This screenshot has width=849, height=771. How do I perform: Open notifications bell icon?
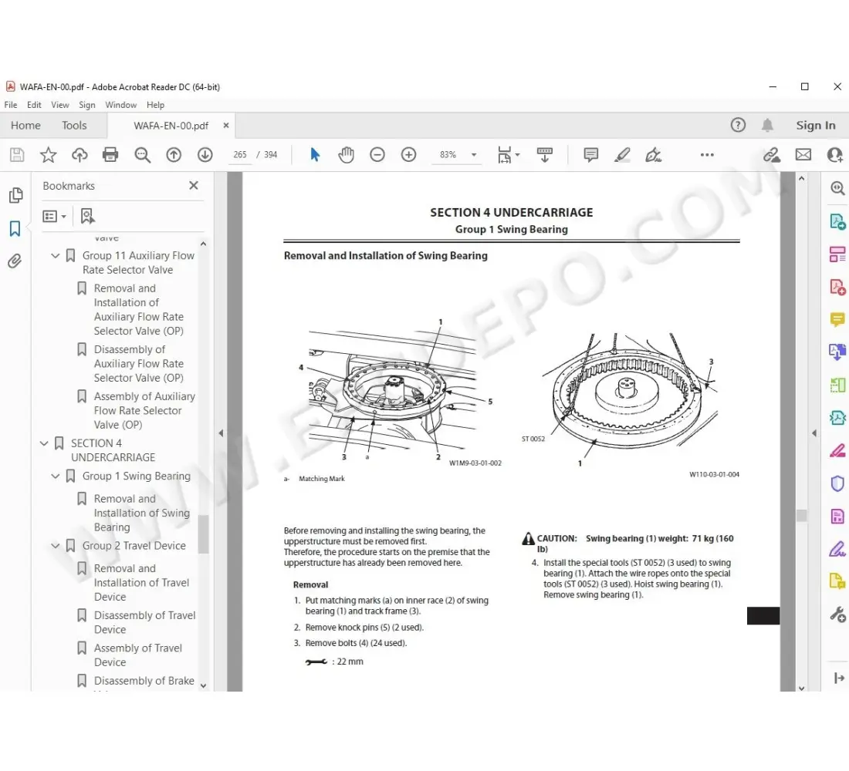click(x=767, y=125)
